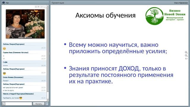Click the presenter webcam photo thumbnail
This screenshot has width=190, height=107.
pyautogui.click(x=25, y=24)
